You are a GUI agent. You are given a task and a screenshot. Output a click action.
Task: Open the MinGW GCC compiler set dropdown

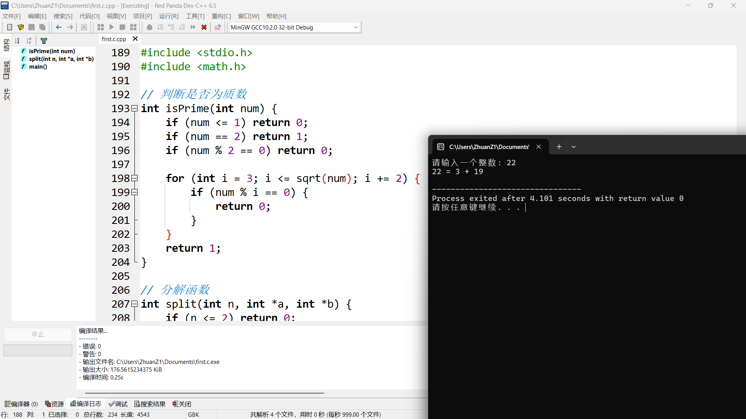pos(356,27)
